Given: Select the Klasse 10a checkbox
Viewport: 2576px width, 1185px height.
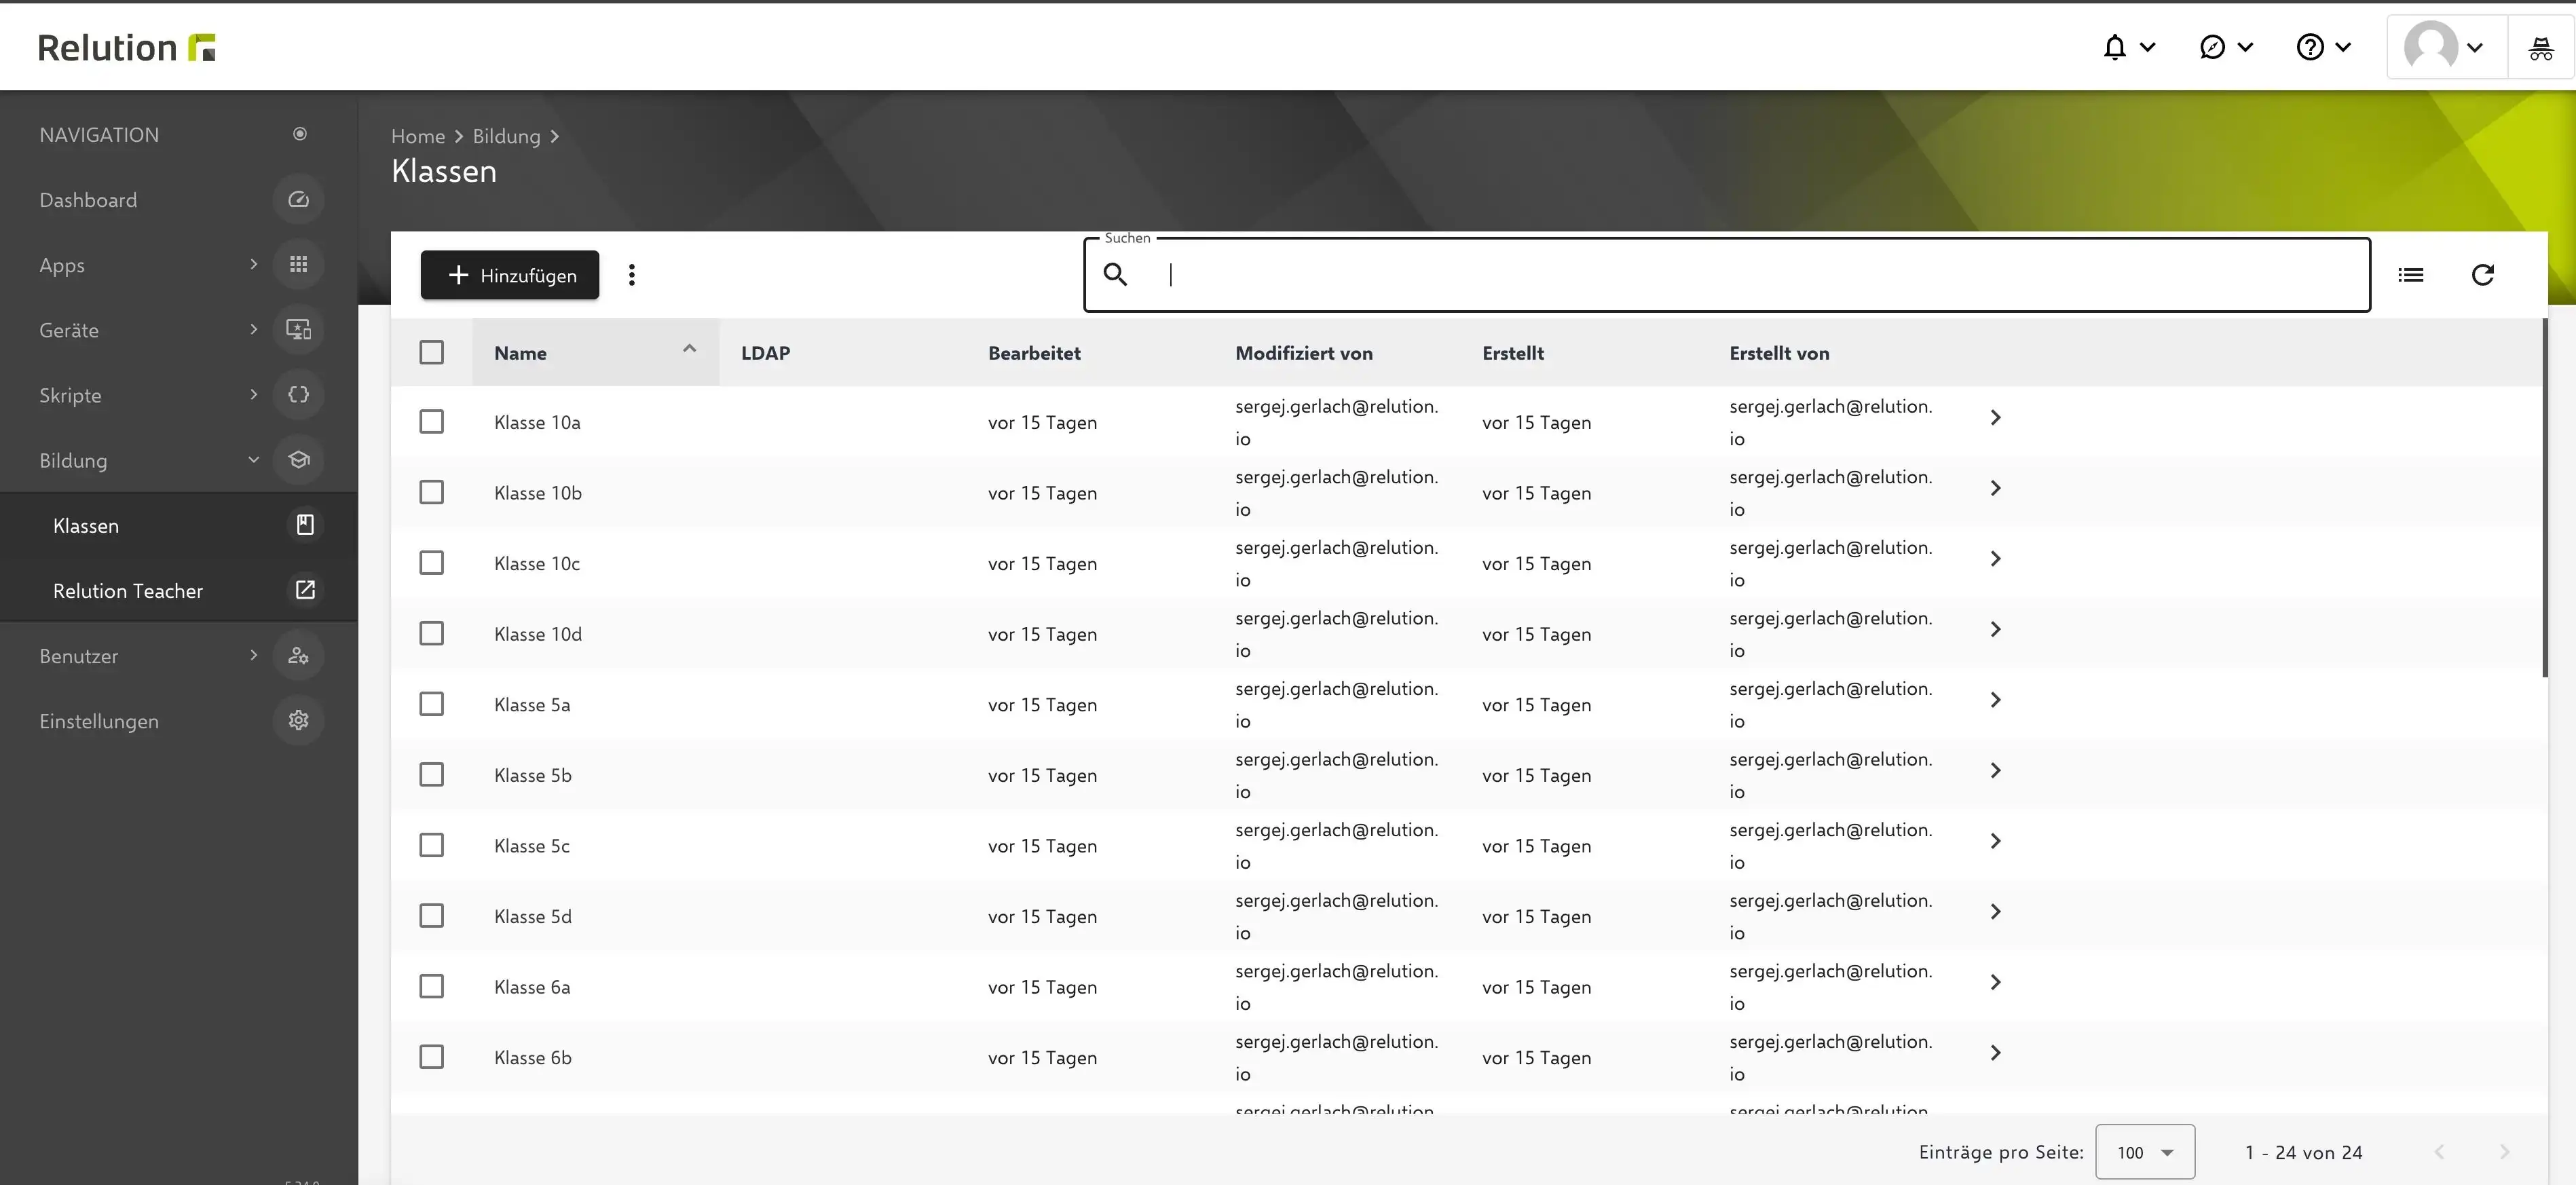Looking at the screenshot, I should coord(431,422).
